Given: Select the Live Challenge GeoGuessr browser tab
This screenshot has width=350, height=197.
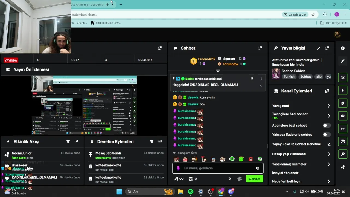Looking at the screenshot, I should tap(90, 5).
